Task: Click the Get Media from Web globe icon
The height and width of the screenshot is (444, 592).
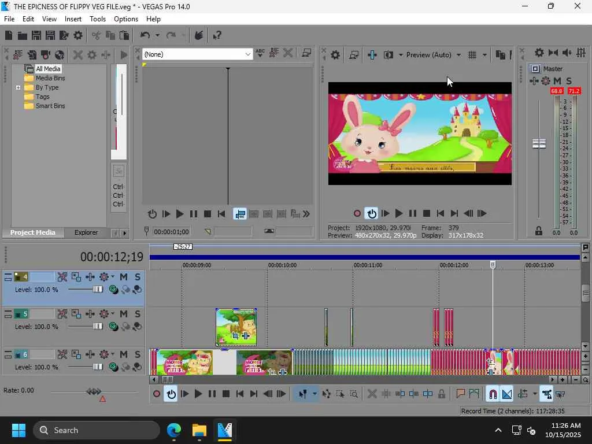Action: pos(60,55)
